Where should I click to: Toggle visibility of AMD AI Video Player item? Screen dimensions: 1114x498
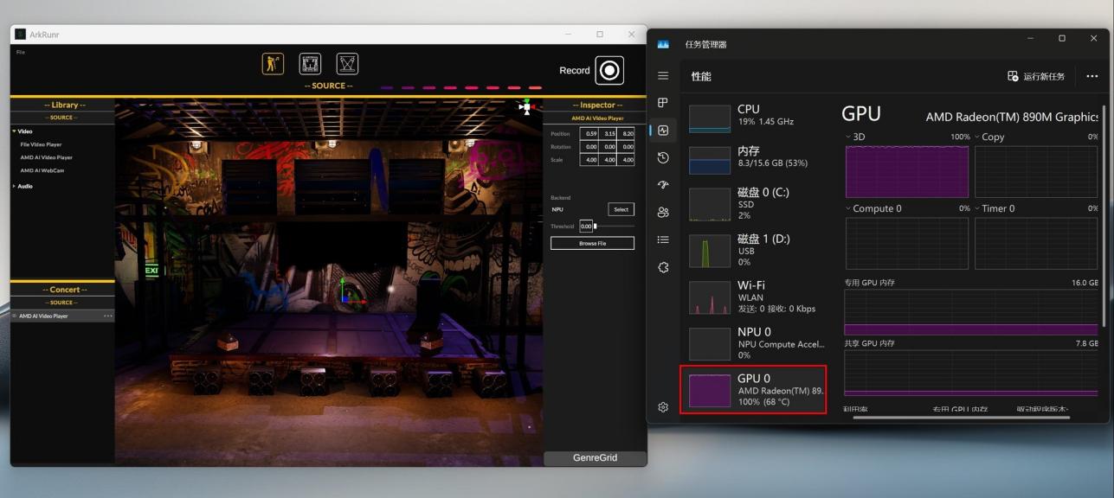click(14, 316)
